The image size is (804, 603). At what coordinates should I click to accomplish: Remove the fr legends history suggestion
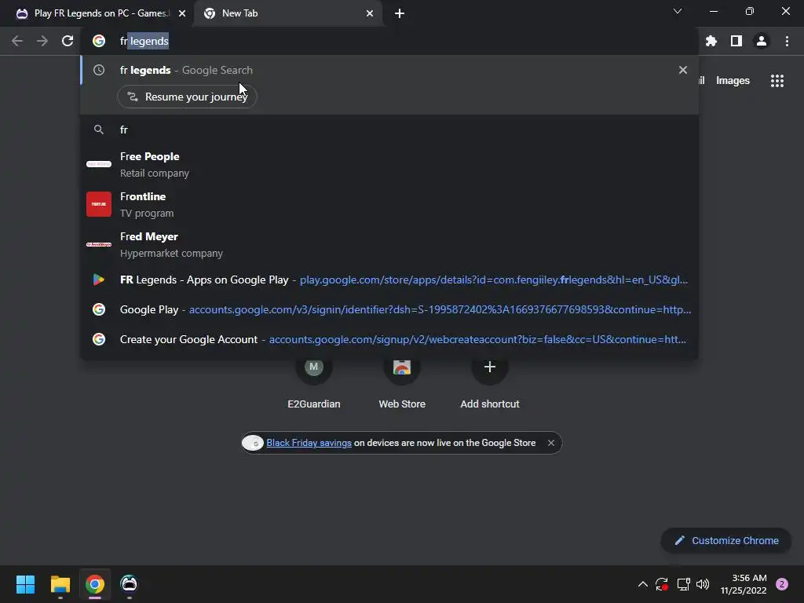click(683, 70)
